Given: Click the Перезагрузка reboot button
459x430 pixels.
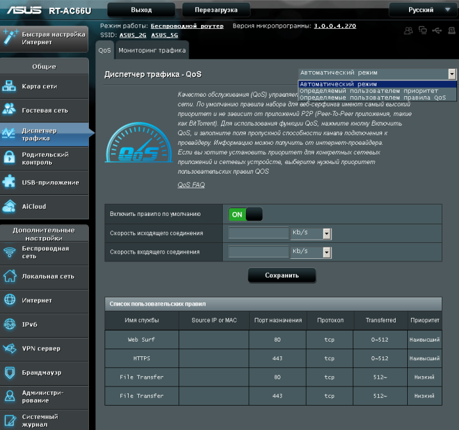Looking at the screenshot, I should tap(216, 10).
